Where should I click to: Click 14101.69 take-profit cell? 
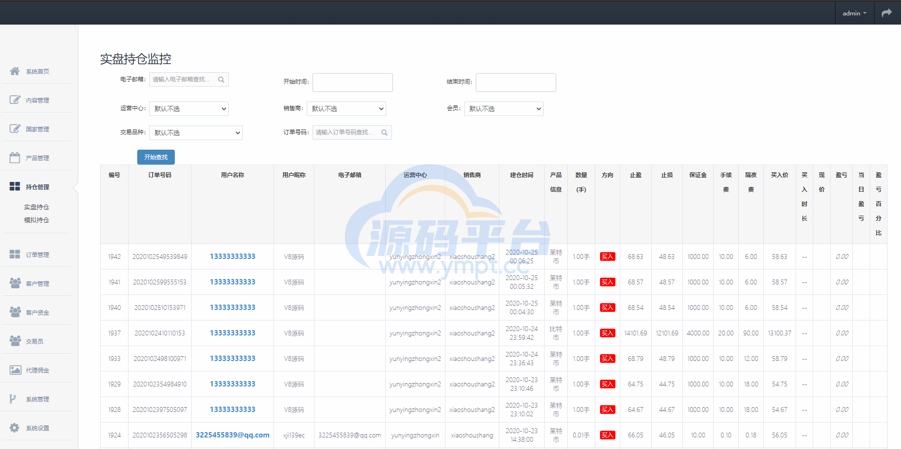pos(636,333)
